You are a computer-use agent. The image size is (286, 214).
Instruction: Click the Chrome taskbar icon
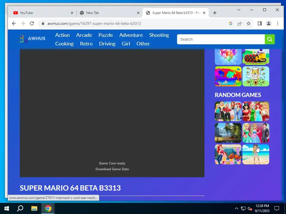click(48, 208)
